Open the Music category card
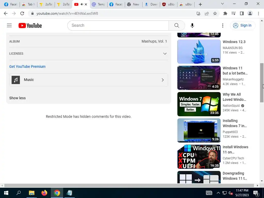Screen dimensions: 264x198 pyautogui.click(x=89, y=80)
